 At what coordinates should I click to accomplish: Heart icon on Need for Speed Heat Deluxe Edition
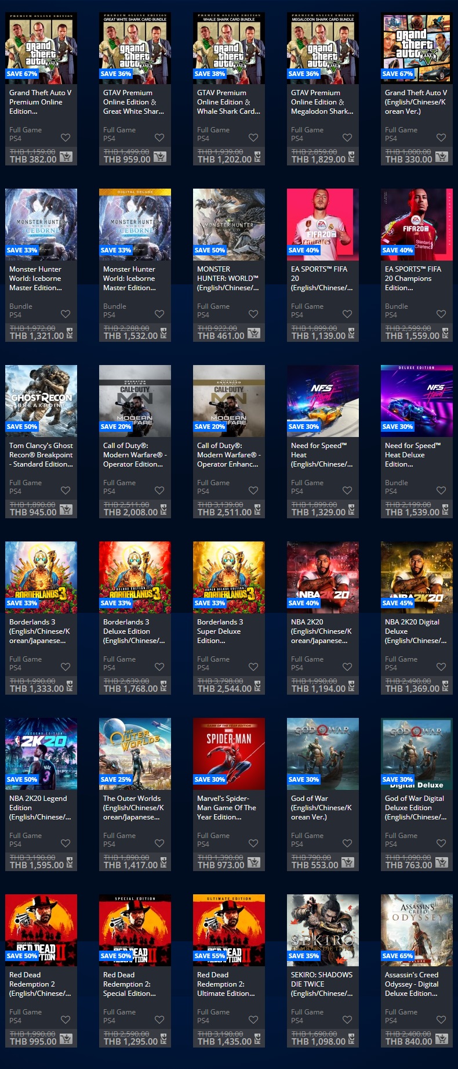[x=441, y=490]
